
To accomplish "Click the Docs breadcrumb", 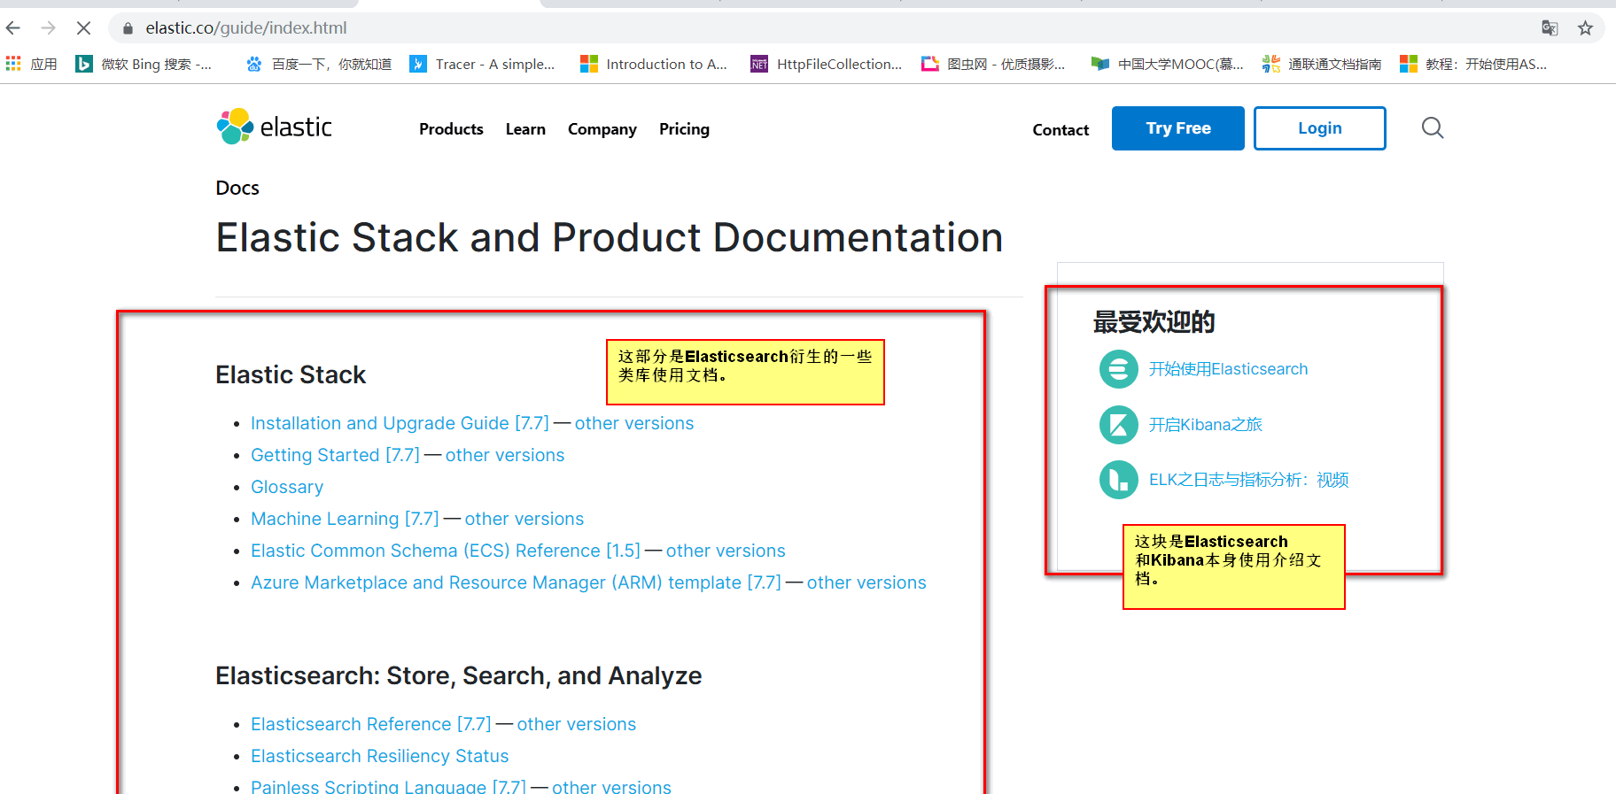I will (237, 188).
